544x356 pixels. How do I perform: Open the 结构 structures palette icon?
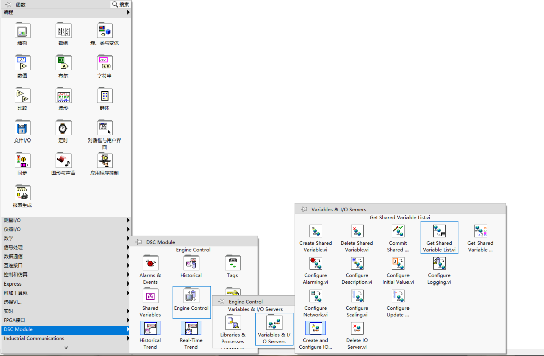point(22,31)
